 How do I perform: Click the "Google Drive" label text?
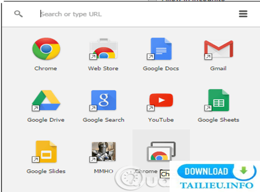coord(46,120)
